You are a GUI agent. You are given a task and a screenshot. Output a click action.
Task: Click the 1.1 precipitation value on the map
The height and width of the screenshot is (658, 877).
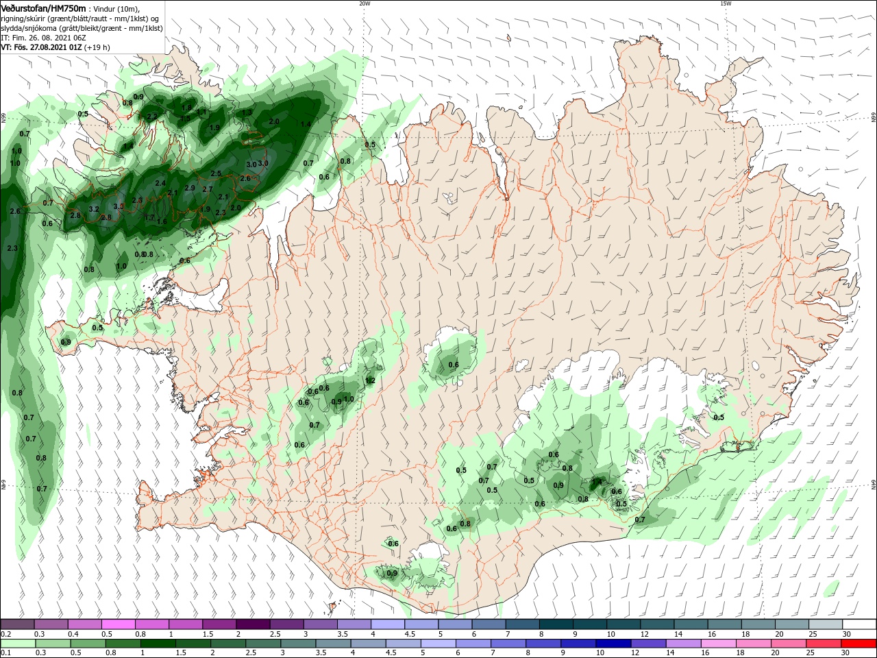[x=201, y=112]
